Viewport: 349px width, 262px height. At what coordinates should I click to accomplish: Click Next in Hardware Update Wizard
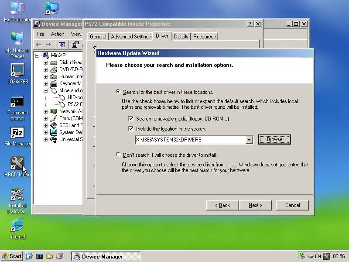point(255,205)
